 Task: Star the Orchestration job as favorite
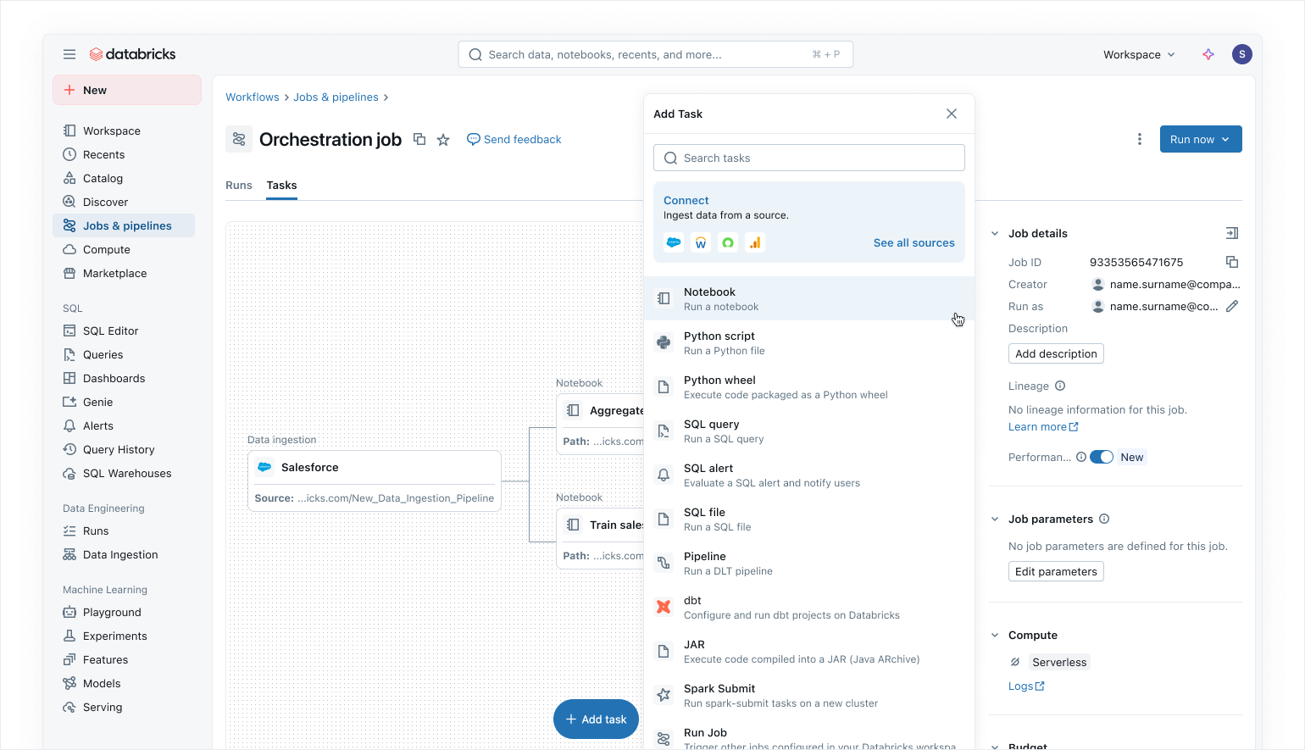[443, 140]
